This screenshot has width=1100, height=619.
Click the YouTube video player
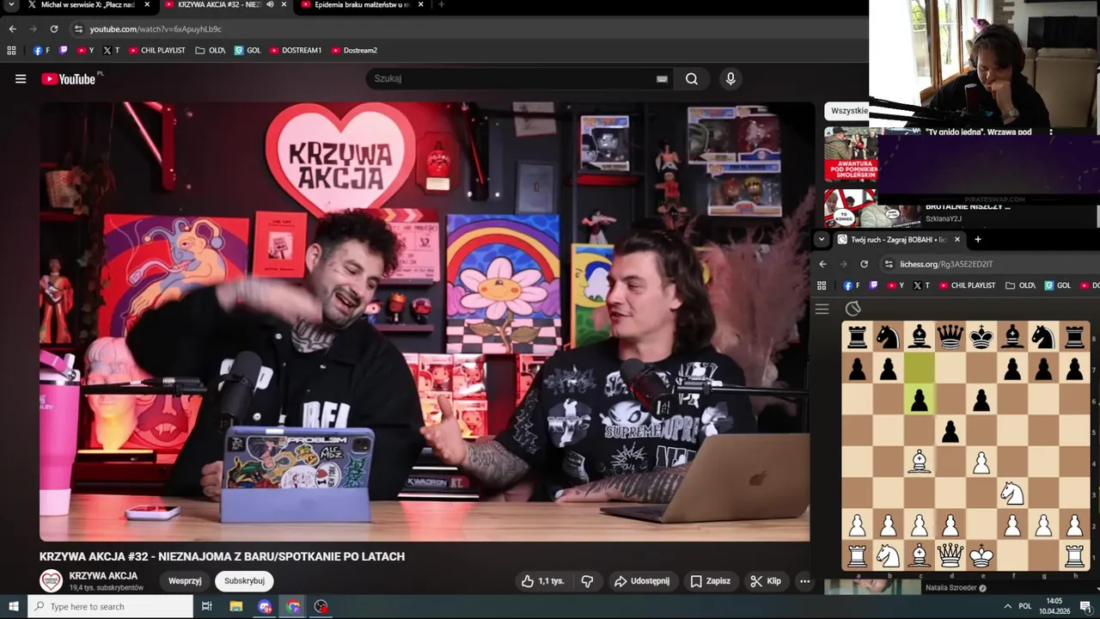[425, 322]
